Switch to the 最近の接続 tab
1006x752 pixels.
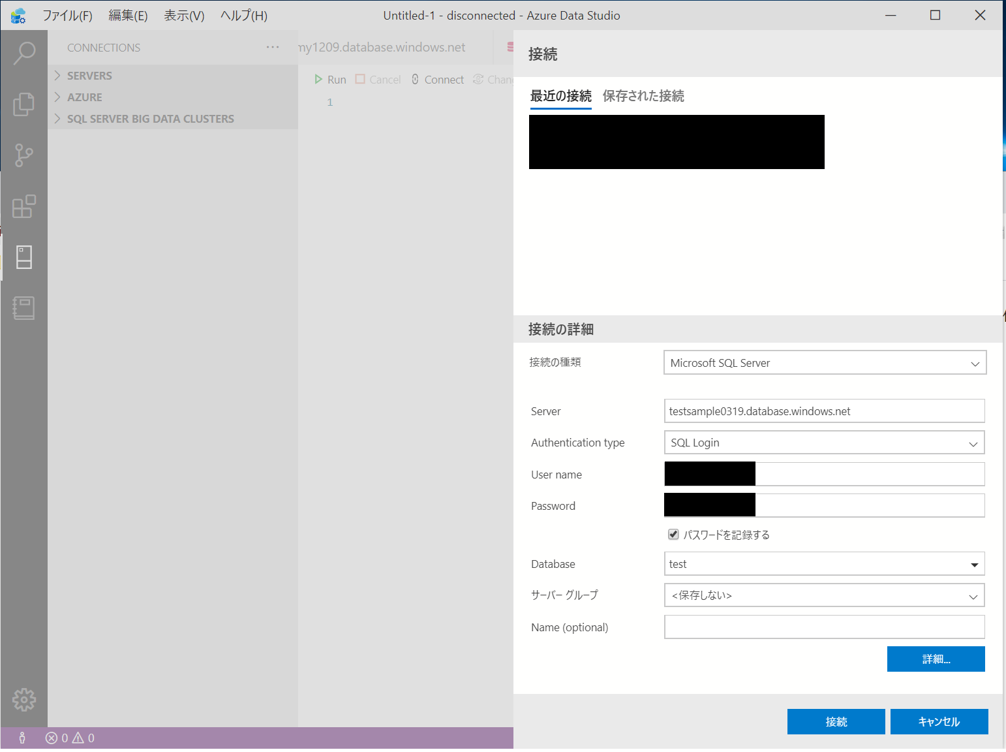[560, 97]
